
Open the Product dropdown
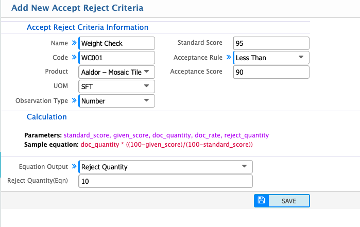click(x=116, y=72)
